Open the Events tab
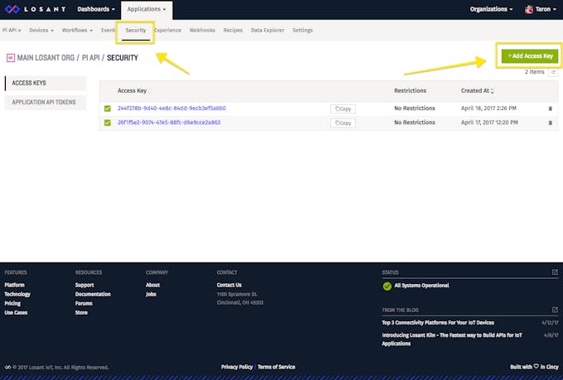The image size is (563, 380). point(108,30)
